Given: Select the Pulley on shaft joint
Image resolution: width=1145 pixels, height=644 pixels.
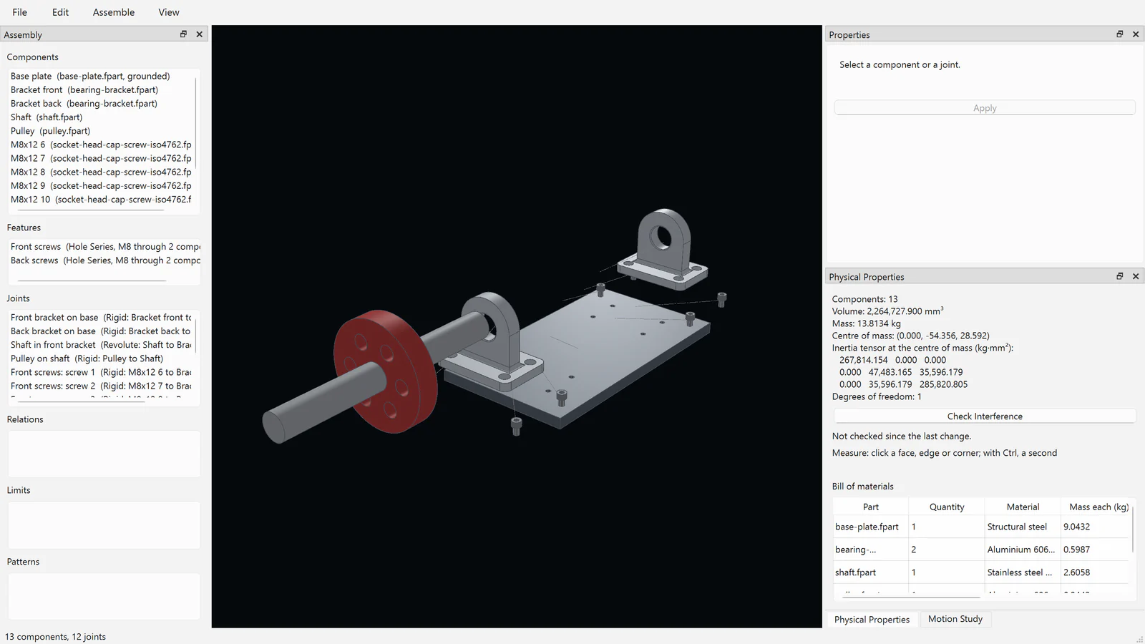Looking at the screenshot, I should (x=102, y=358).
